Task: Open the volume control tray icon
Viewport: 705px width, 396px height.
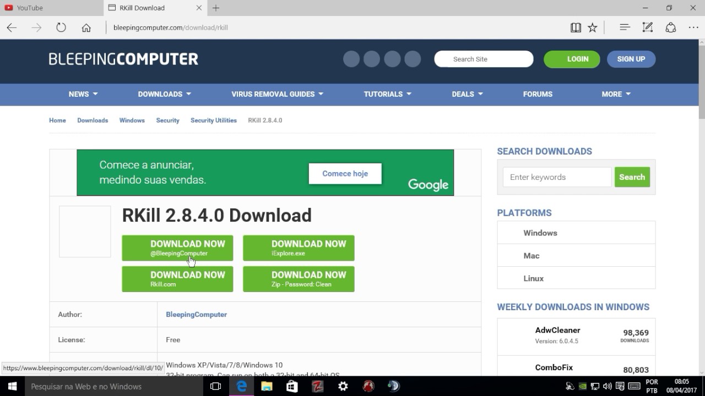Action: click(608, 386)
